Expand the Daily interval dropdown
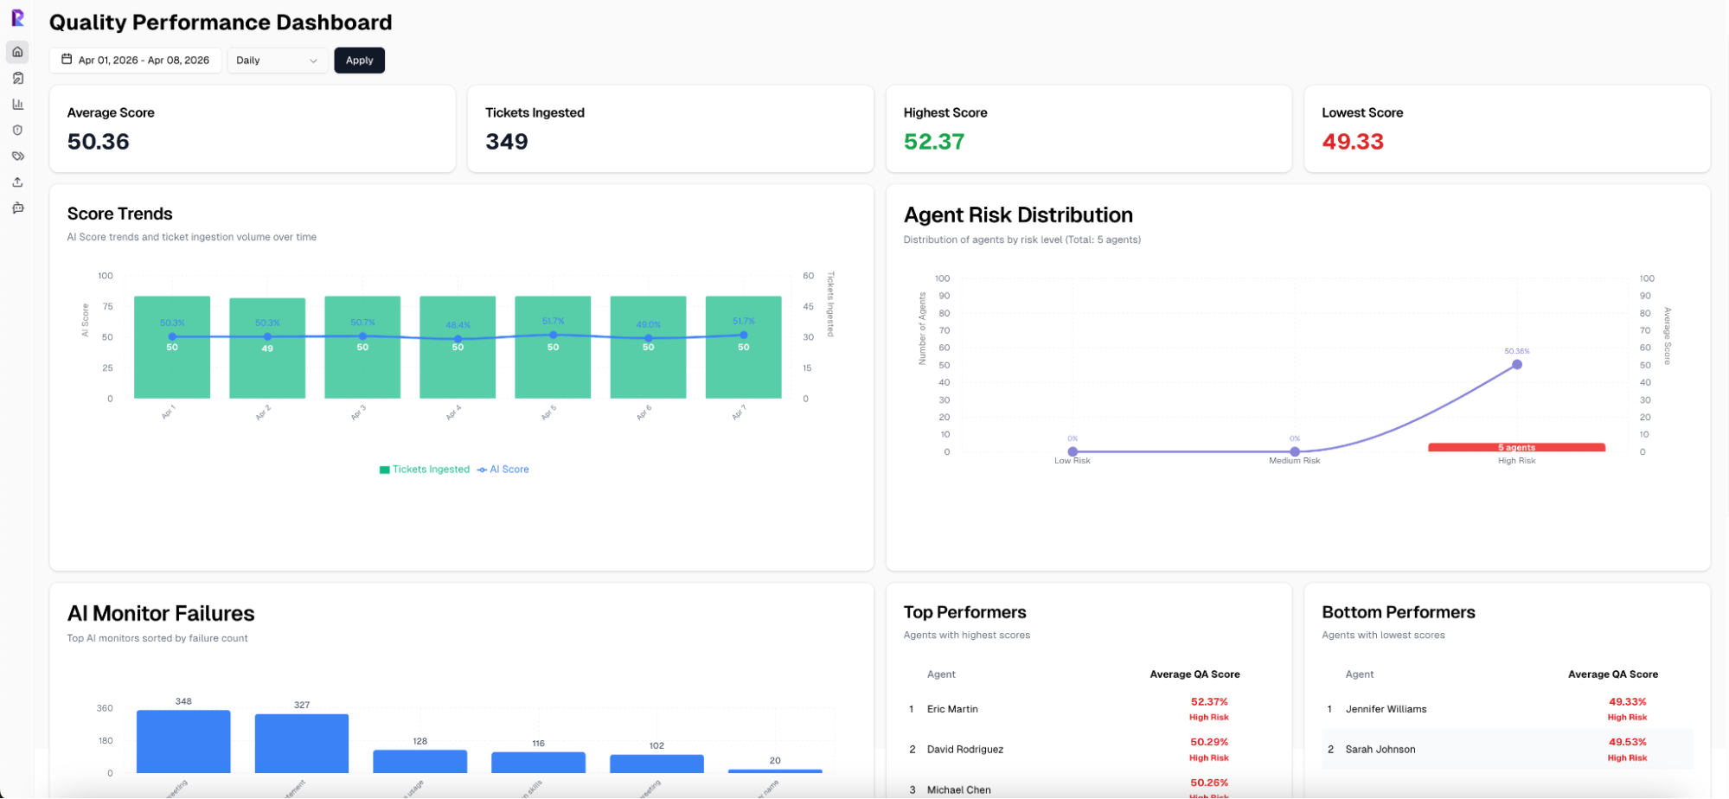This screenshot has height=799, width=1729. [277, 61]
